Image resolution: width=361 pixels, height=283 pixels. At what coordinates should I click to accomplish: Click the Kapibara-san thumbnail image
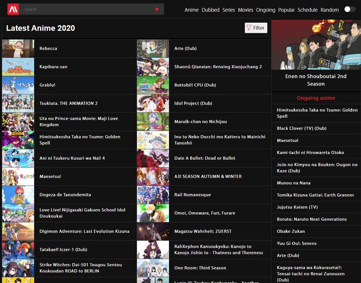coord(18,67)
